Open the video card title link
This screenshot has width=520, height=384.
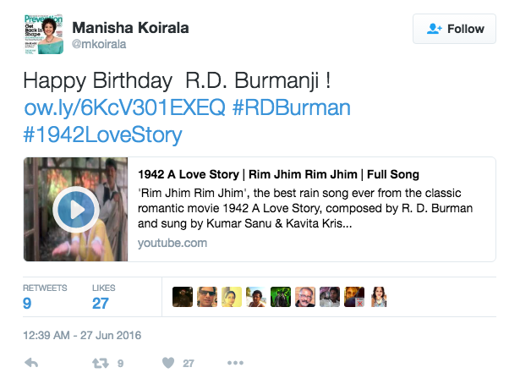coord(278,174)
